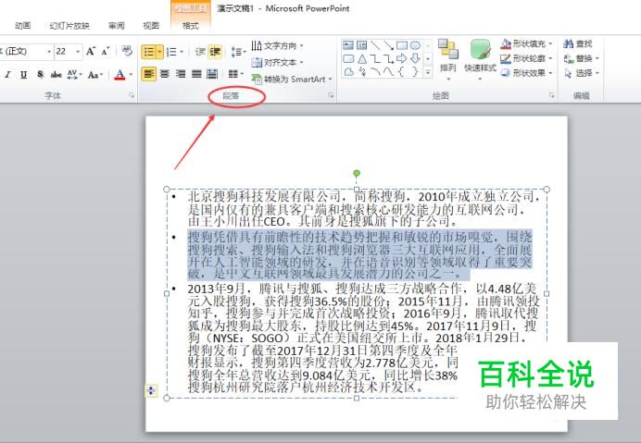Select the elbow arrow connector shape
This screenshot has height=443, width=641.
click(x=388, y=59)
